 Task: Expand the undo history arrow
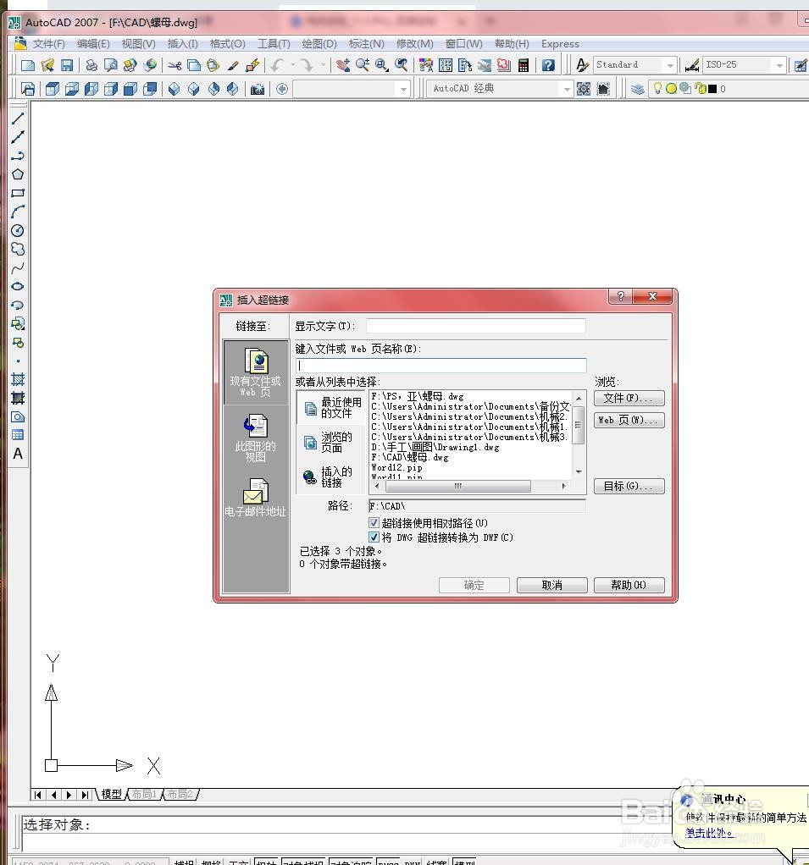coord(292,65)
